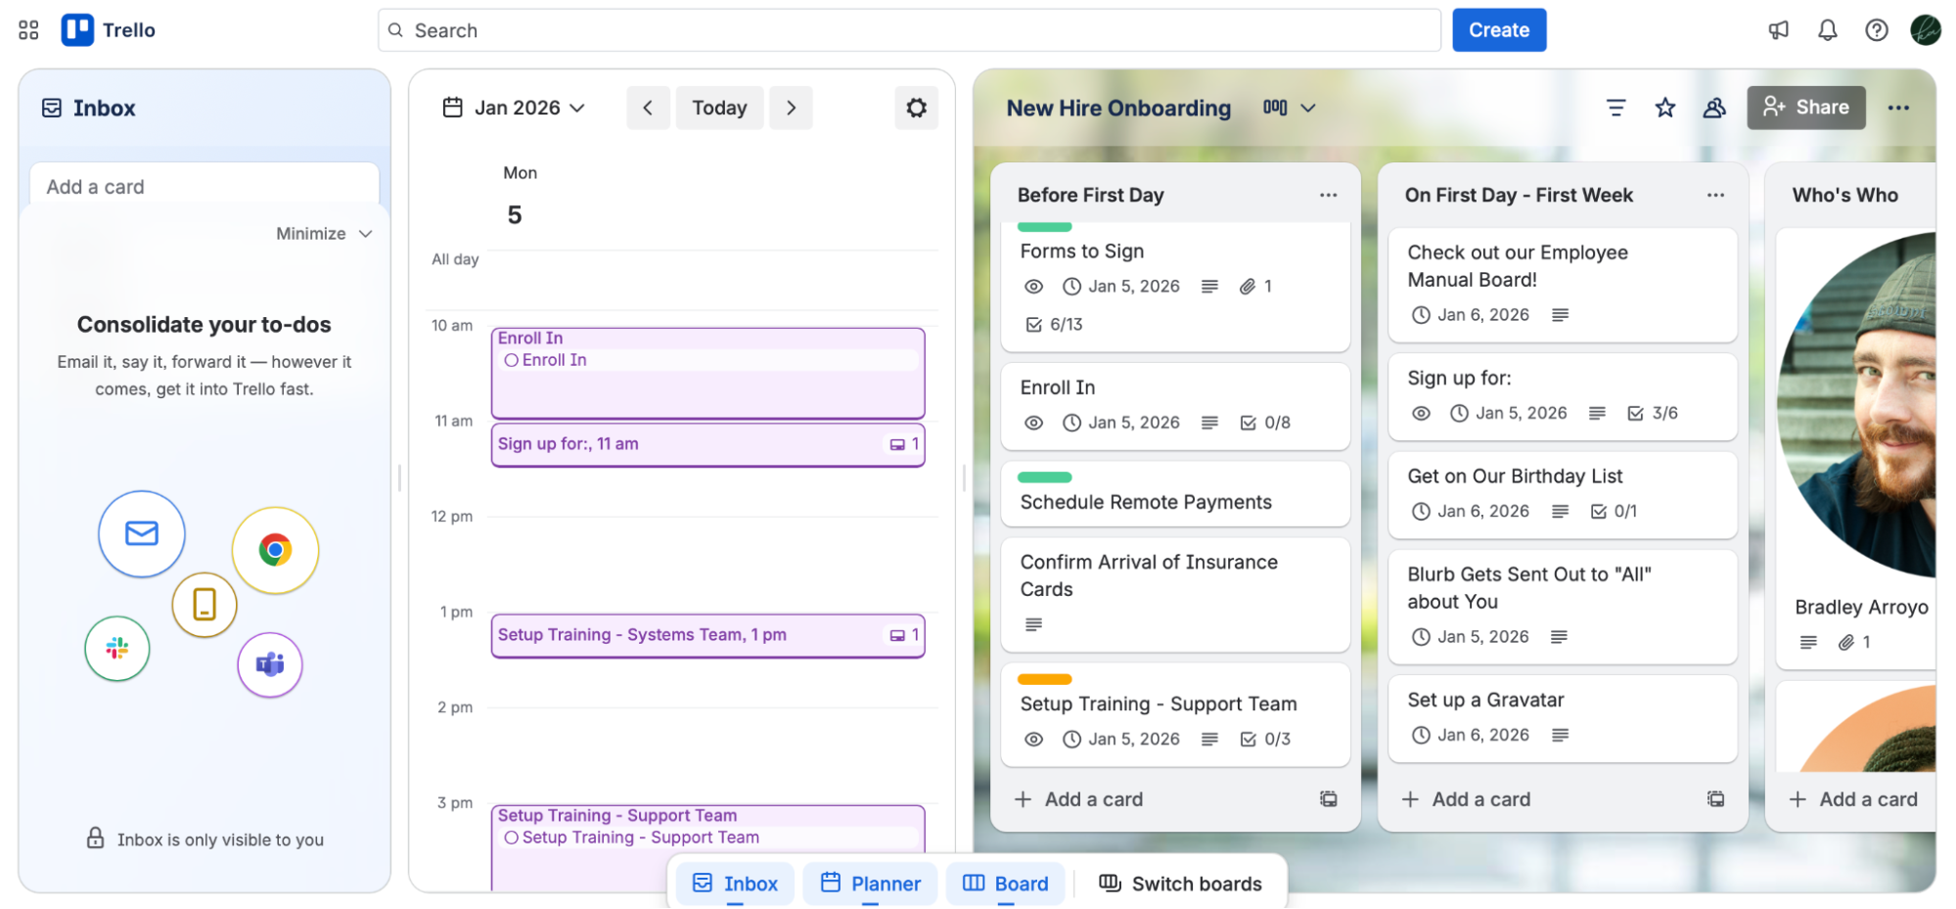Click the watch icon on Enroll In card
The height and width of the screenshot is (909, 1956).
coord(1033,422)
